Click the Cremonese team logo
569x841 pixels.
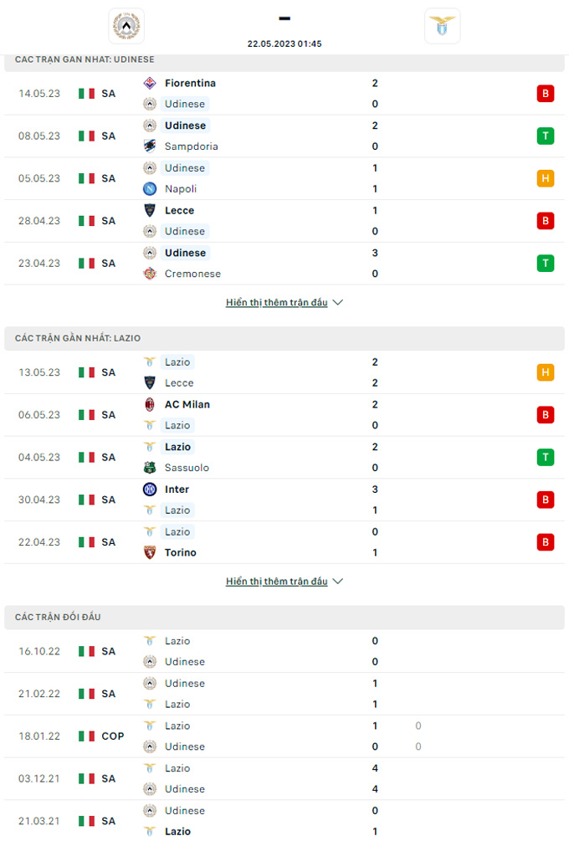[x=150, y=274]
